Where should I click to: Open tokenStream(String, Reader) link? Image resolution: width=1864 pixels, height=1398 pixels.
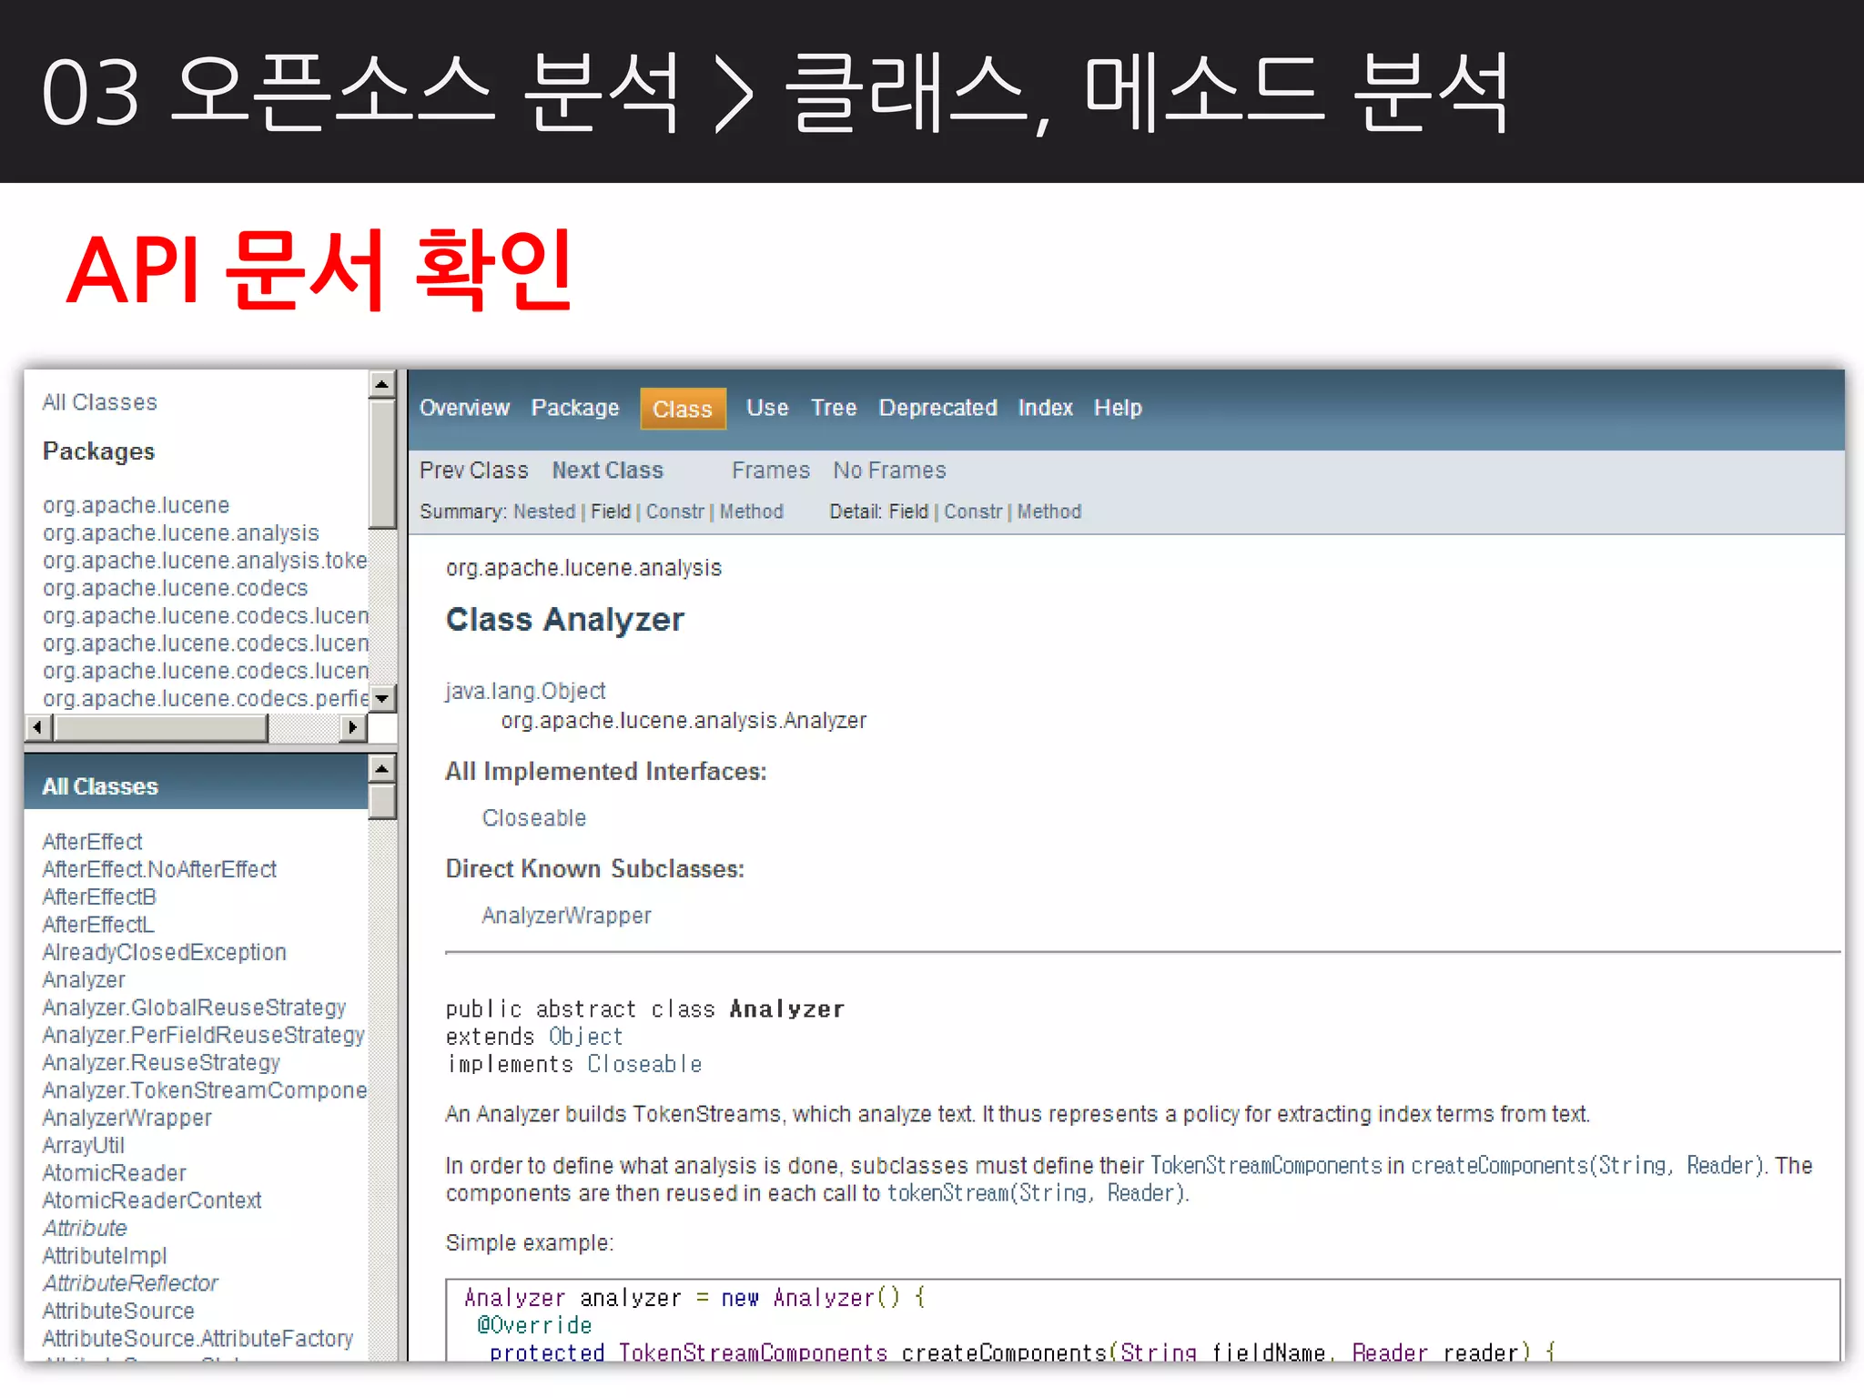pos(1037,1193)
